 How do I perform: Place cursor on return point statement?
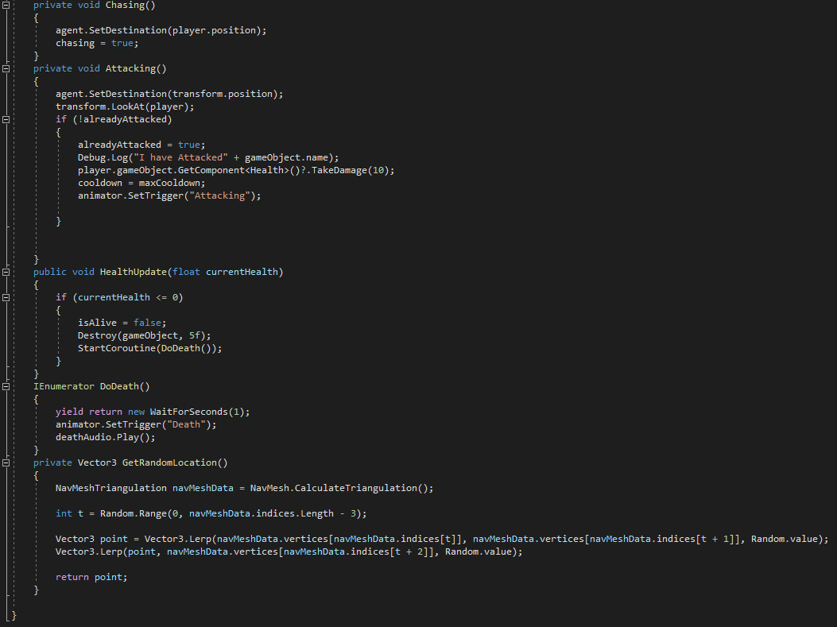click(91, 577)
